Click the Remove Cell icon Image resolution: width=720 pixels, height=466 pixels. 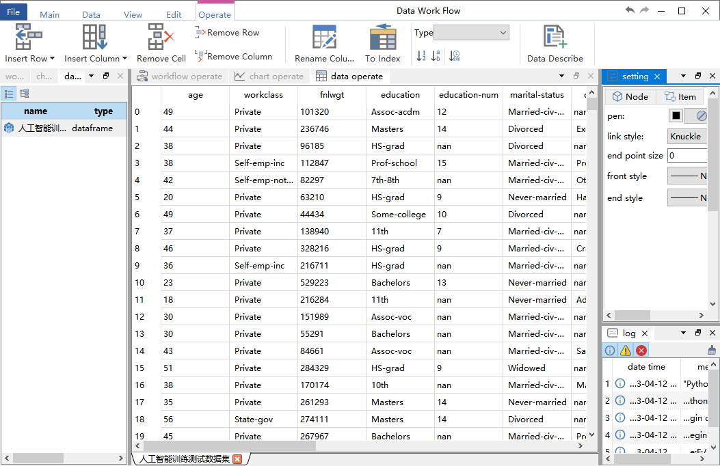(161, 37)
